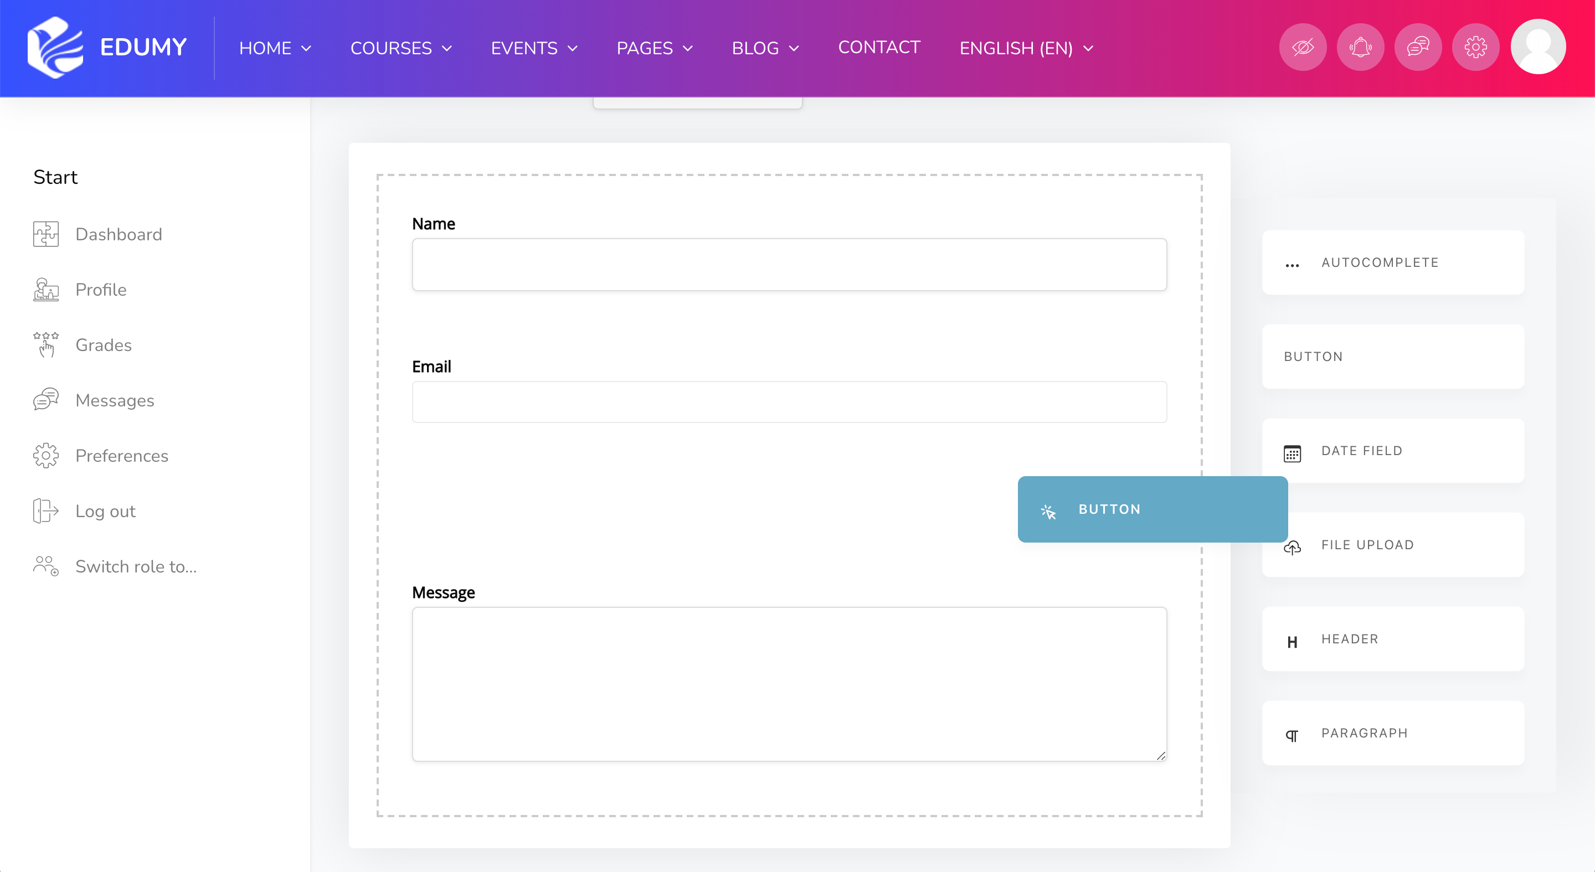Focus the Name input field
1595x872 pixels.
(x=789, y=265)
